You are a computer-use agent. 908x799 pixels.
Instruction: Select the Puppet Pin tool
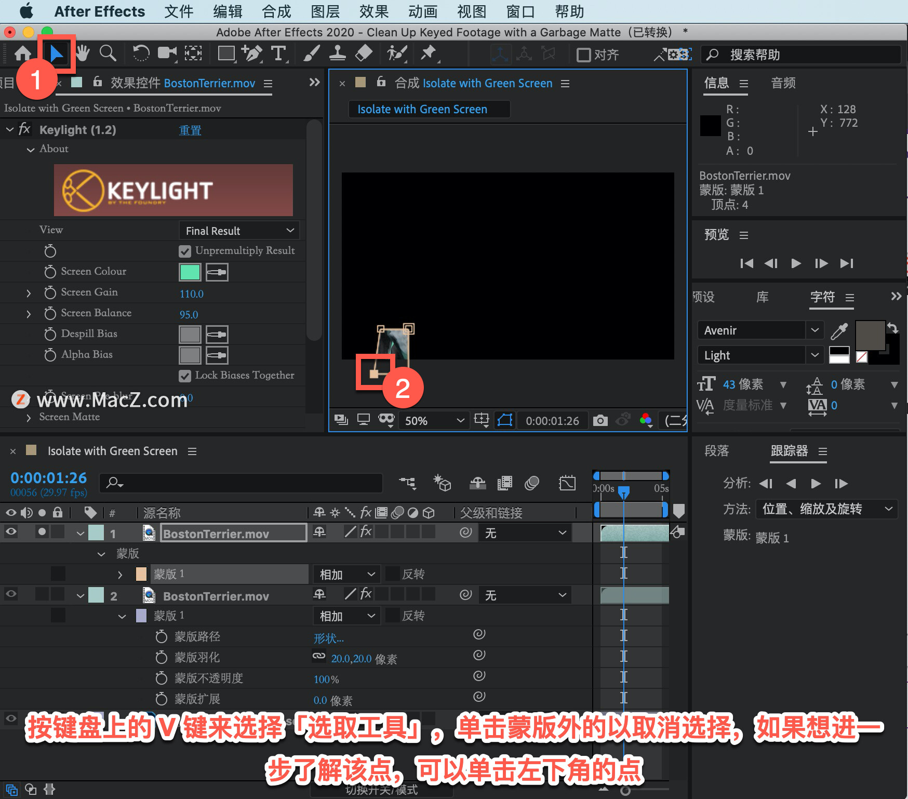[x=429, y=53]
